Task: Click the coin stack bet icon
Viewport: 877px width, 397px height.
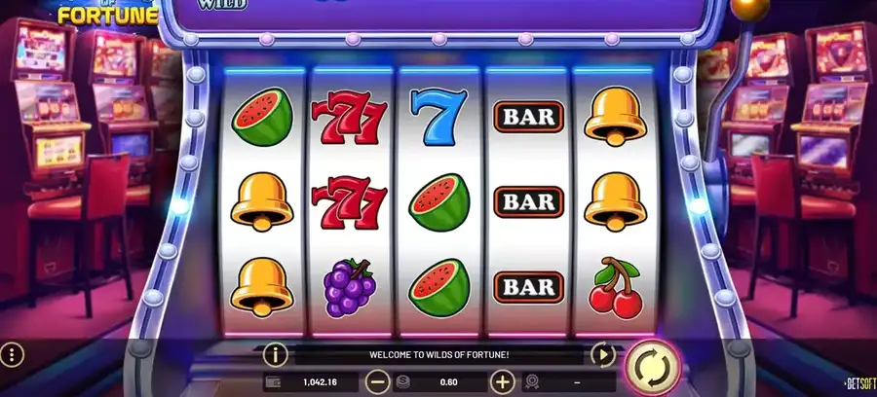Action: 402,382
